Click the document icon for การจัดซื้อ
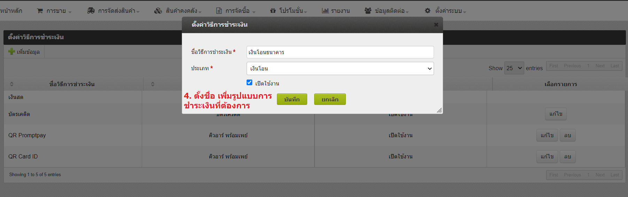Viewport: 628px width, 197px height. pyautogui.click(x=219, y=11)
